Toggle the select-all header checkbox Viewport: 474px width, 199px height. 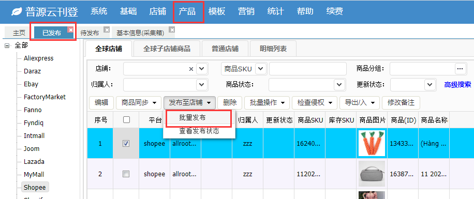(126, 120)
